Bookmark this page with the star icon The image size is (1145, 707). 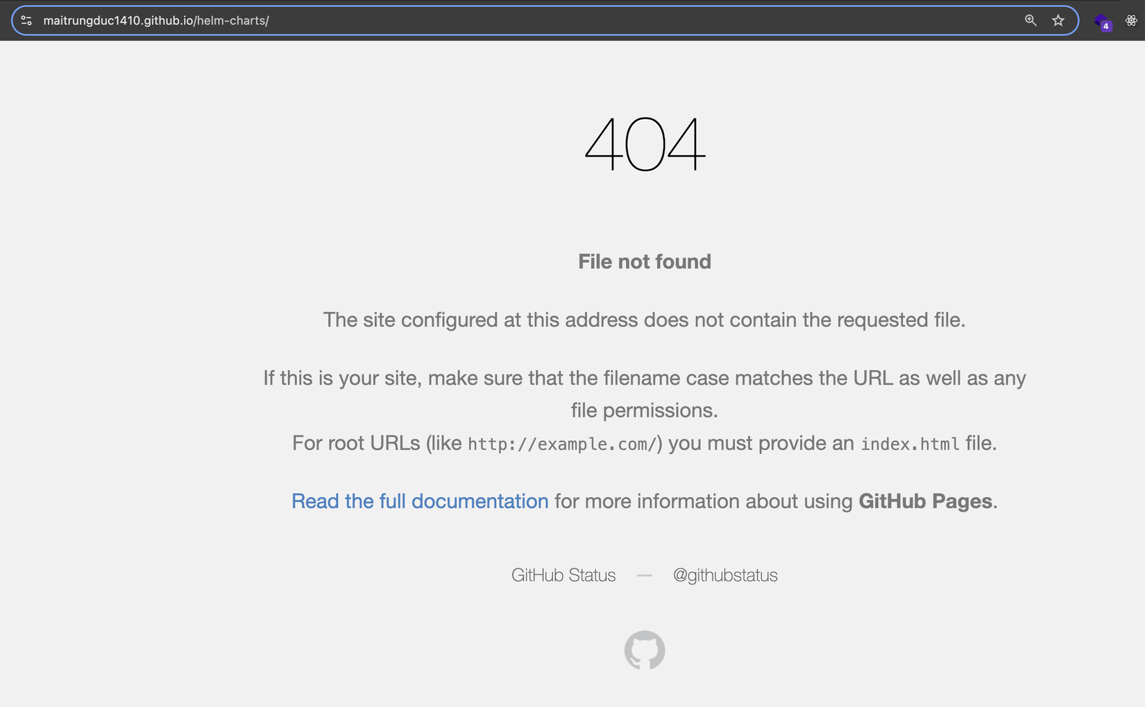1058,21
